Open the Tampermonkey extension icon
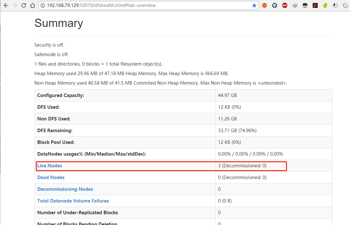The width and height of the screenshot is (350, 225). pos(305,5)
